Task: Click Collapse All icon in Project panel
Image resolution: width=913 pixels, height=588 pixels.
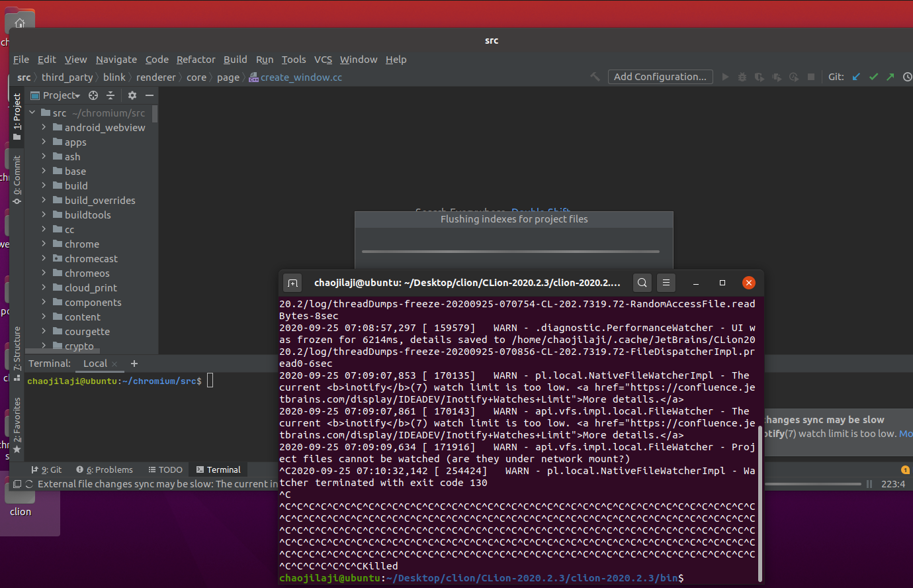Action: (110, 95)
